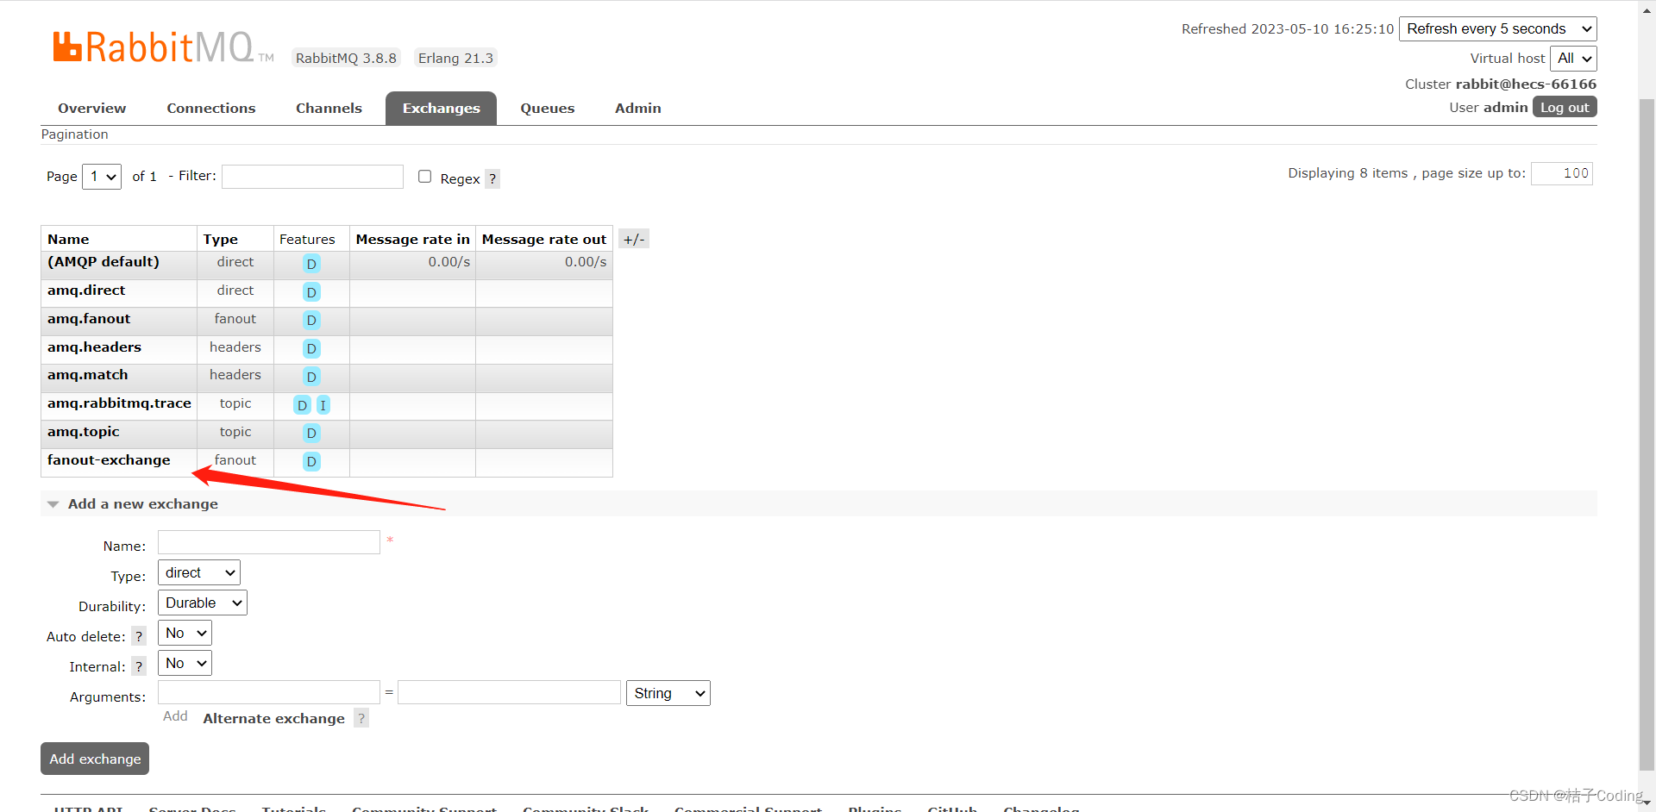
Task: Open the Alternate exchange help question mark
Action: 361,718
